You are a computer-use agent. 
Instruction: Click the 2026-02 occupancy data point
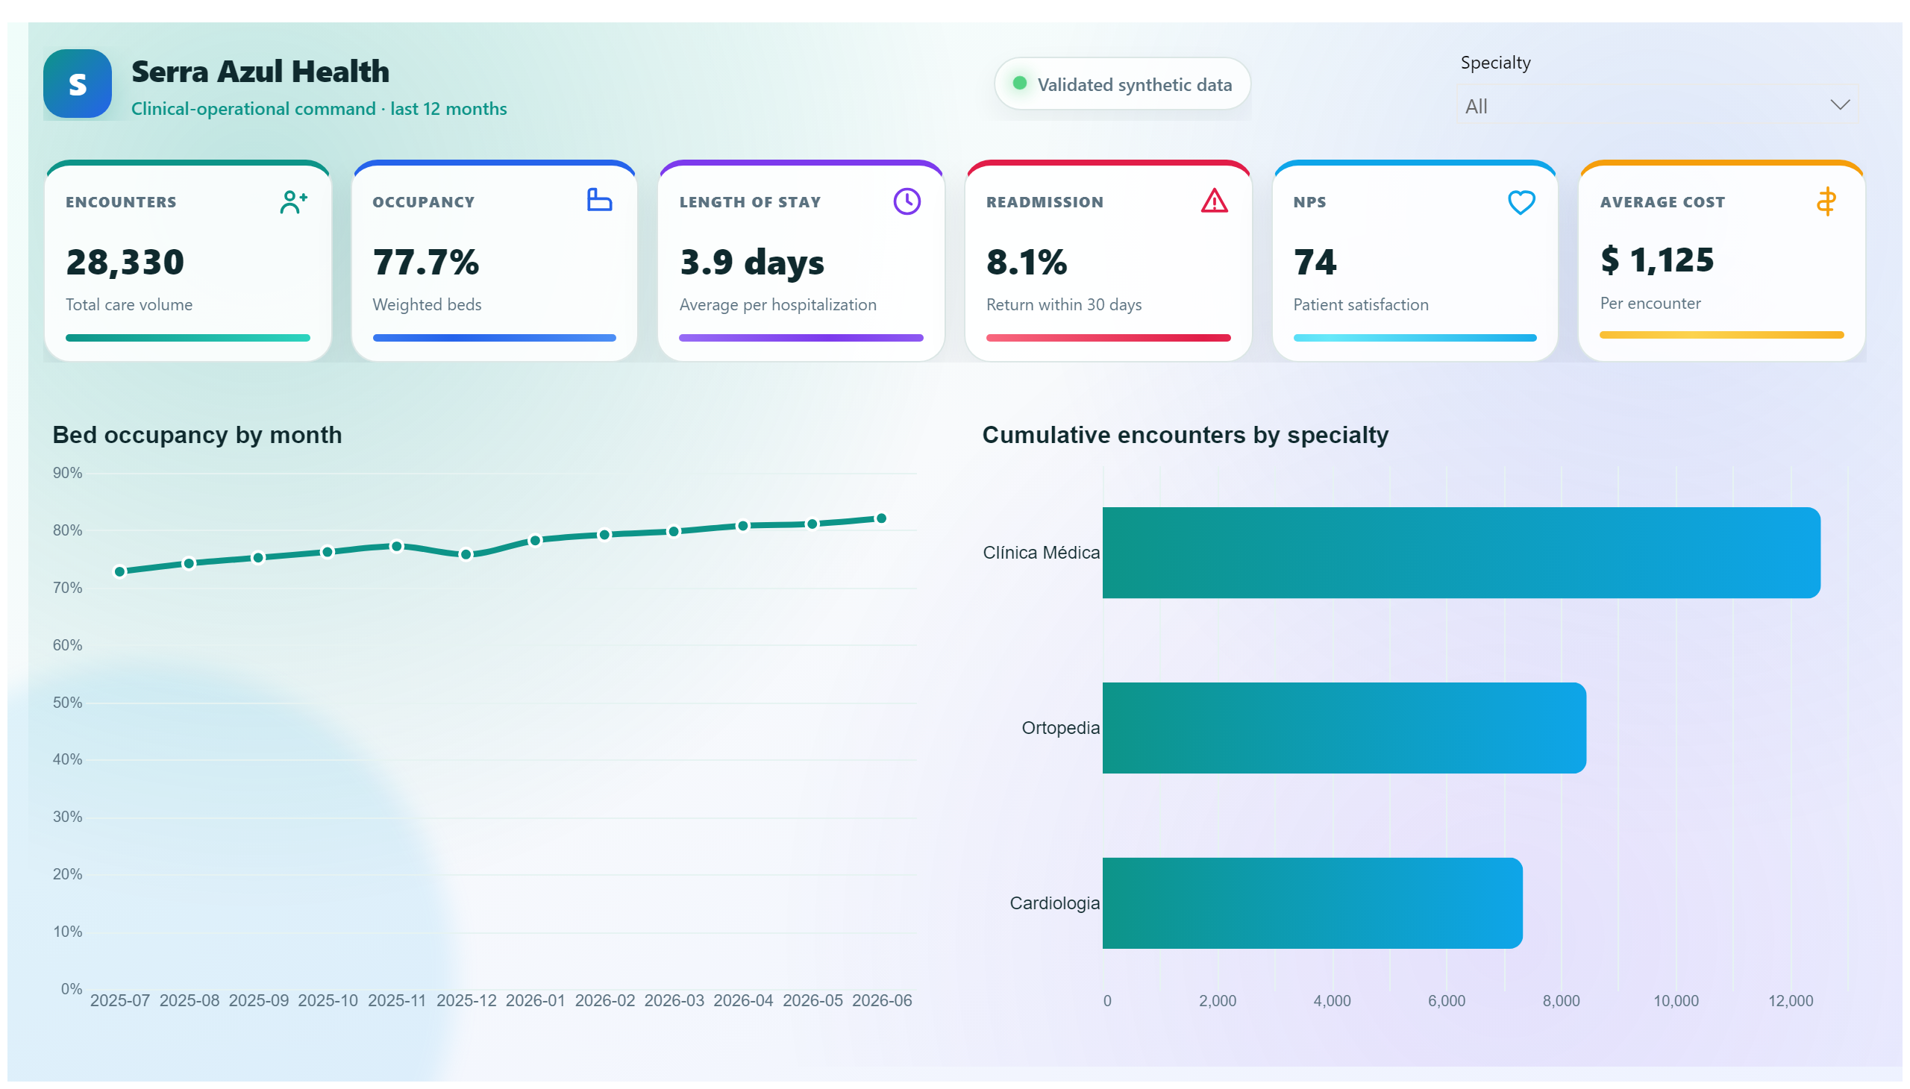click(x=604, y=534)
